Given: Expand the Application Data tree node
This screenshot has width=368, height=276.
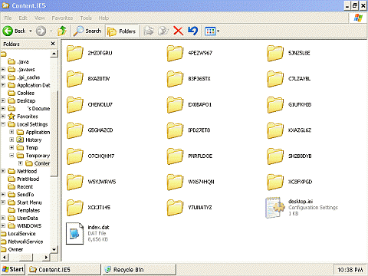Looking at the screenshot, I should click(3, 85).
